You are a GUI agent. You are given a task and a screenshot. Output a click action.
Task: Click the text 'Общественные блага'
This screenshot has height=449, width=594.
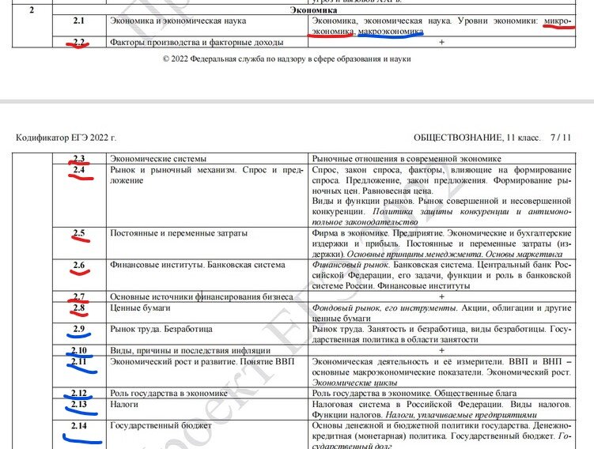pyautogui.click(x=475, y=394)
